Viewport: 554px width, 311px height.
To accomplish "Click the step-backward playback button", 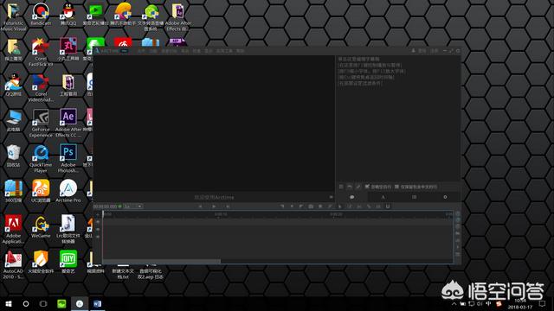I will click(x=200, y=206).
